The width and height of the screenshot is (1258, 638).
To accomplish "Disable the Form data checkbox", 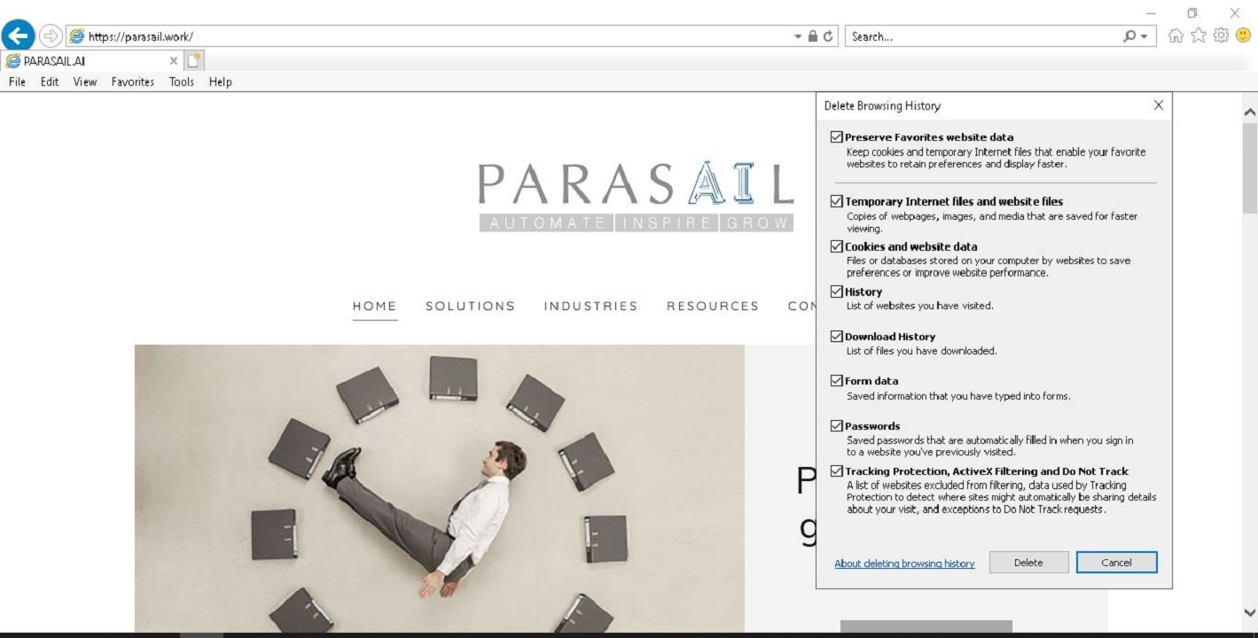I will [x=836, y=381].
